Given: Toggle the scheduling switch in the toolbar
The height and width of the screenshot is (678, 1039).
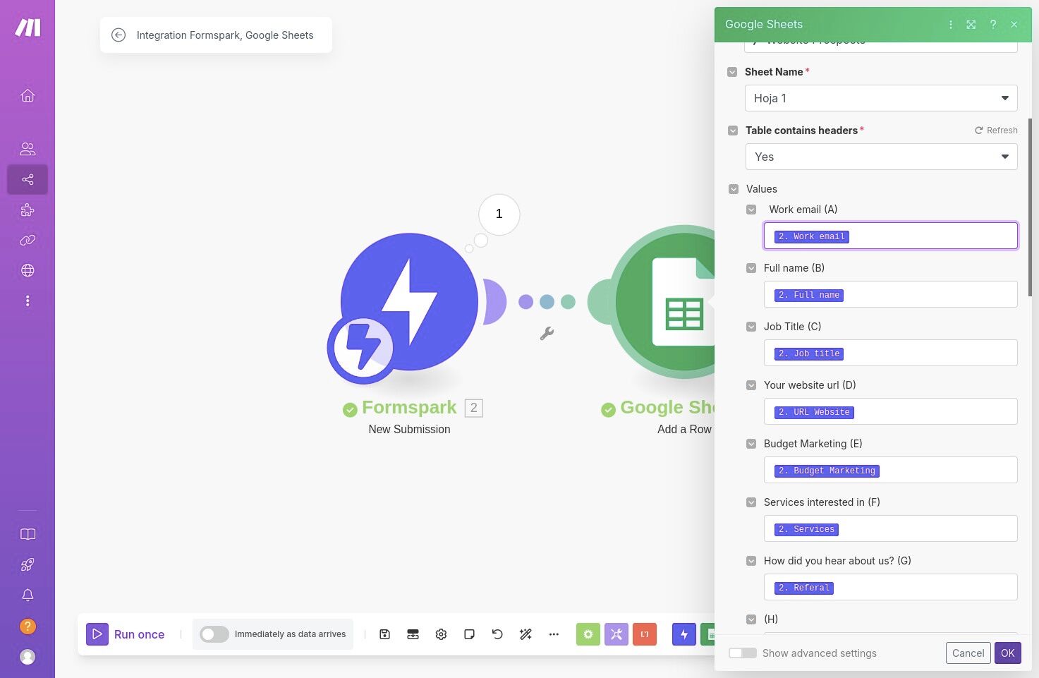Looking at the screenshot, I should coord(214,634).
